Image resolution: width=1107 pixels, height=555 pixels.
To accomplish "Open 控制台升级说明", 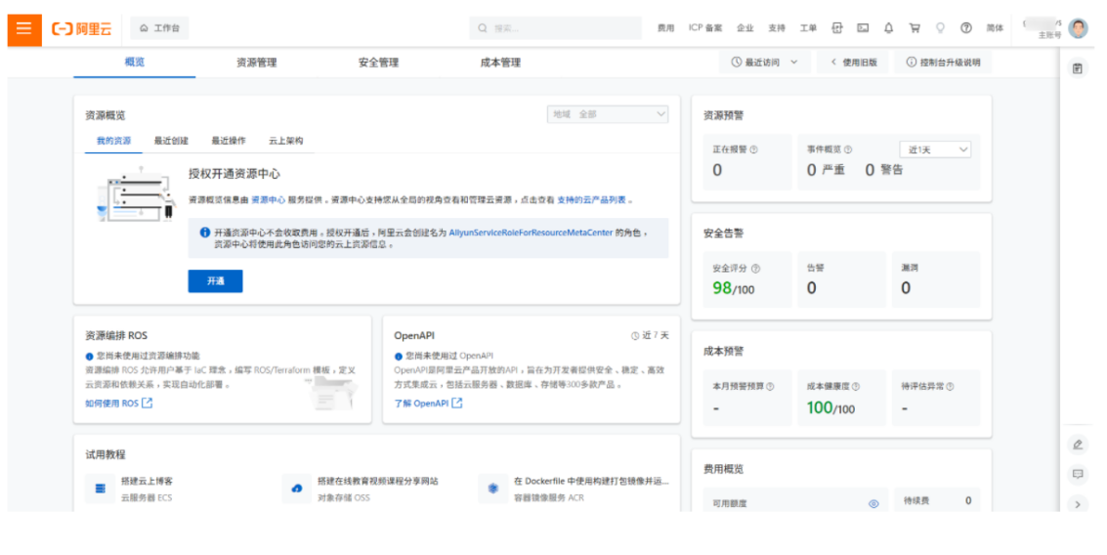I will (x=943, y=63).
